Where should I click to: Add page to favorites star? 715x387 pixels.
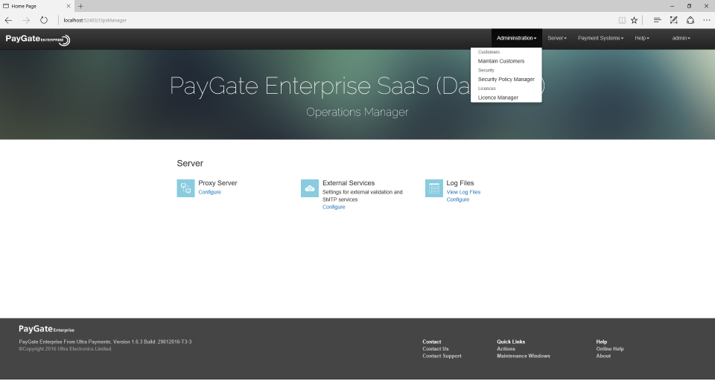(635, 20)
